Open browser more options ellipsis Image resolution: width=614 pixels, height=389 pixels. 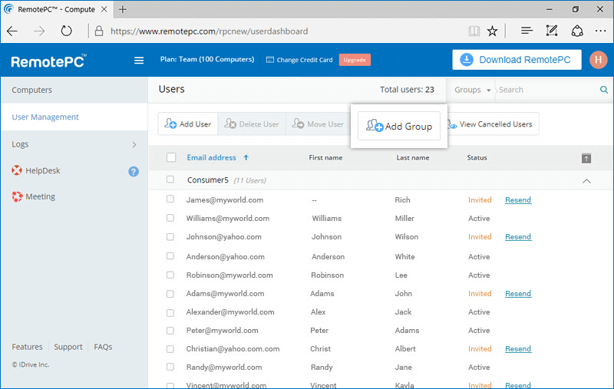(x=600, y=31)
